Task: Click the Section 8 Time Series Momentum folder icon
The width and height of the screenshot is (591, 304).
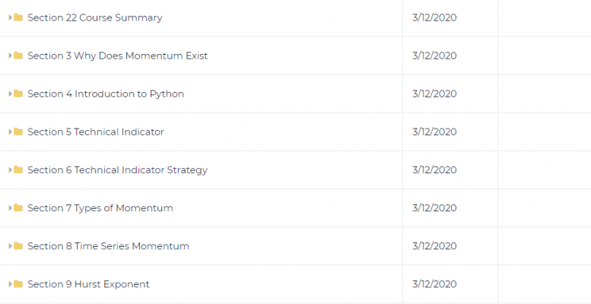Action: pyautogui.click(x=18, y=245)
